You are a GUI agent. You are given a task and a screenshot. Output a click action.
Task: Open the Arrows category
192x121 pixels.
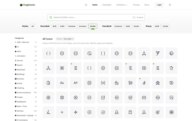(x=26, y=60)
